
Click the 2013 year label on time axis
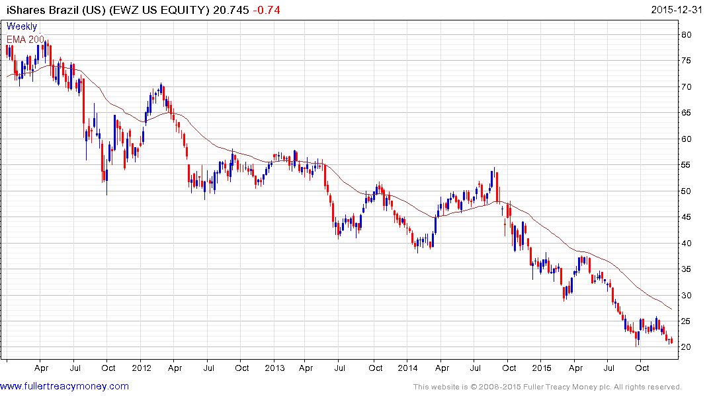coord(274,368)
